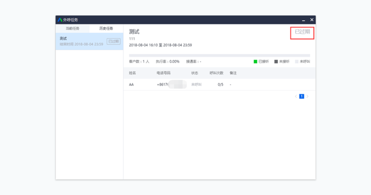
Task: Select the 测试 task in the list
Action: (x=89, y=41)
